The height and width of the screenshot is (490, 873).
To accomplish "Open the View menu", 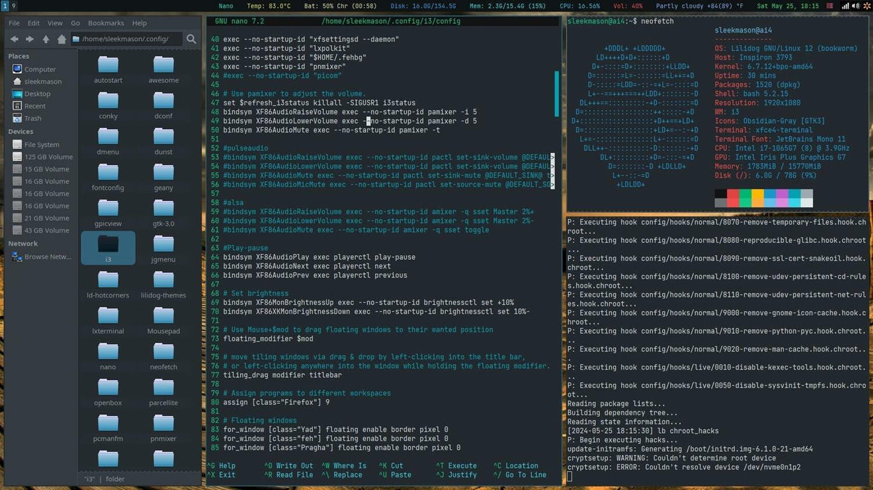I will (x=55, y=23).
